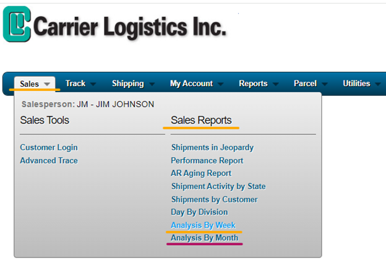Viewport: 386px width, 268px height.
Task: Open the Performance Report link
Action: [x=207, y=160]
